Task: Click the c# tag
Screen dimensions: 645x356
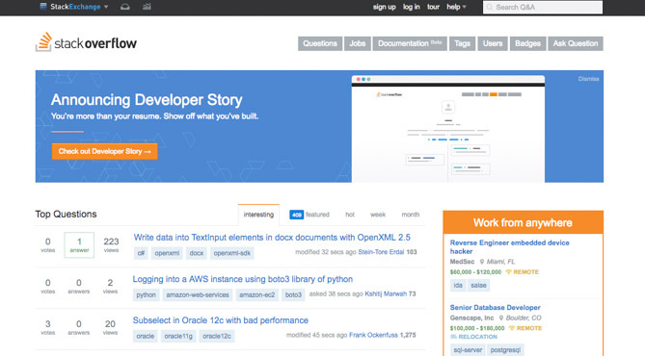Action: click(141, 253)
